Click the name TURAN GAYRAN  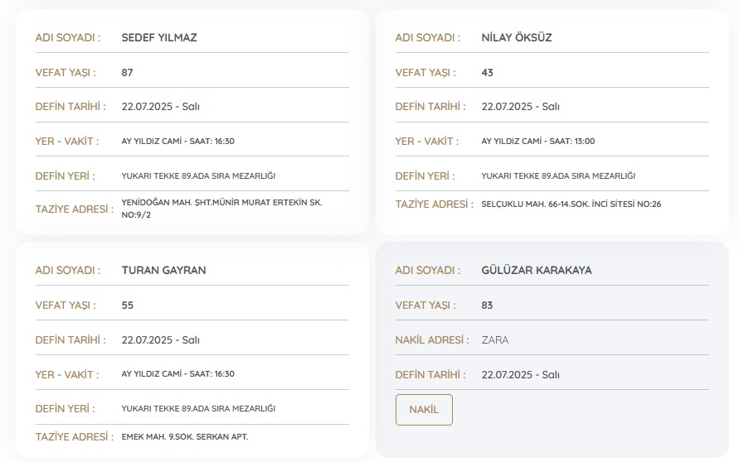click(163, 270)
